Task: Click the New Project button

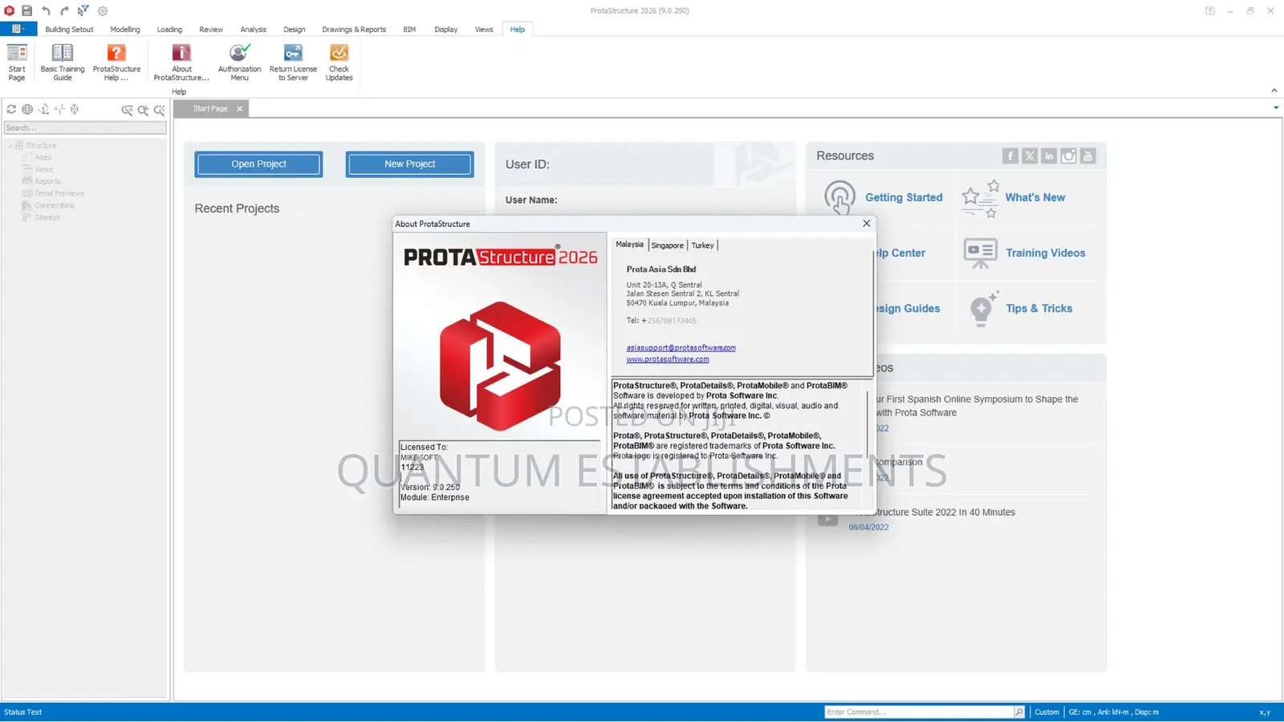Action: point(409,164)
